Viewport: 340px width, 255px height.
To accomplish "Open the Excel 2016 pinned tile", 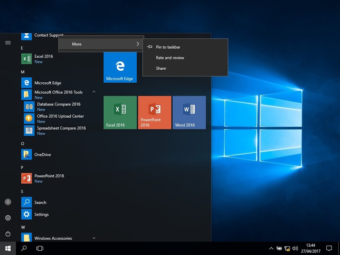I will tap(120, 113).
